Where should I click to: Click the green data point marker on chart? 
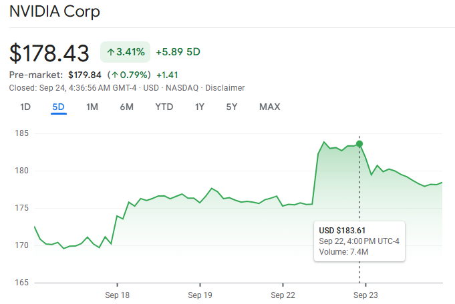point(359,143)
